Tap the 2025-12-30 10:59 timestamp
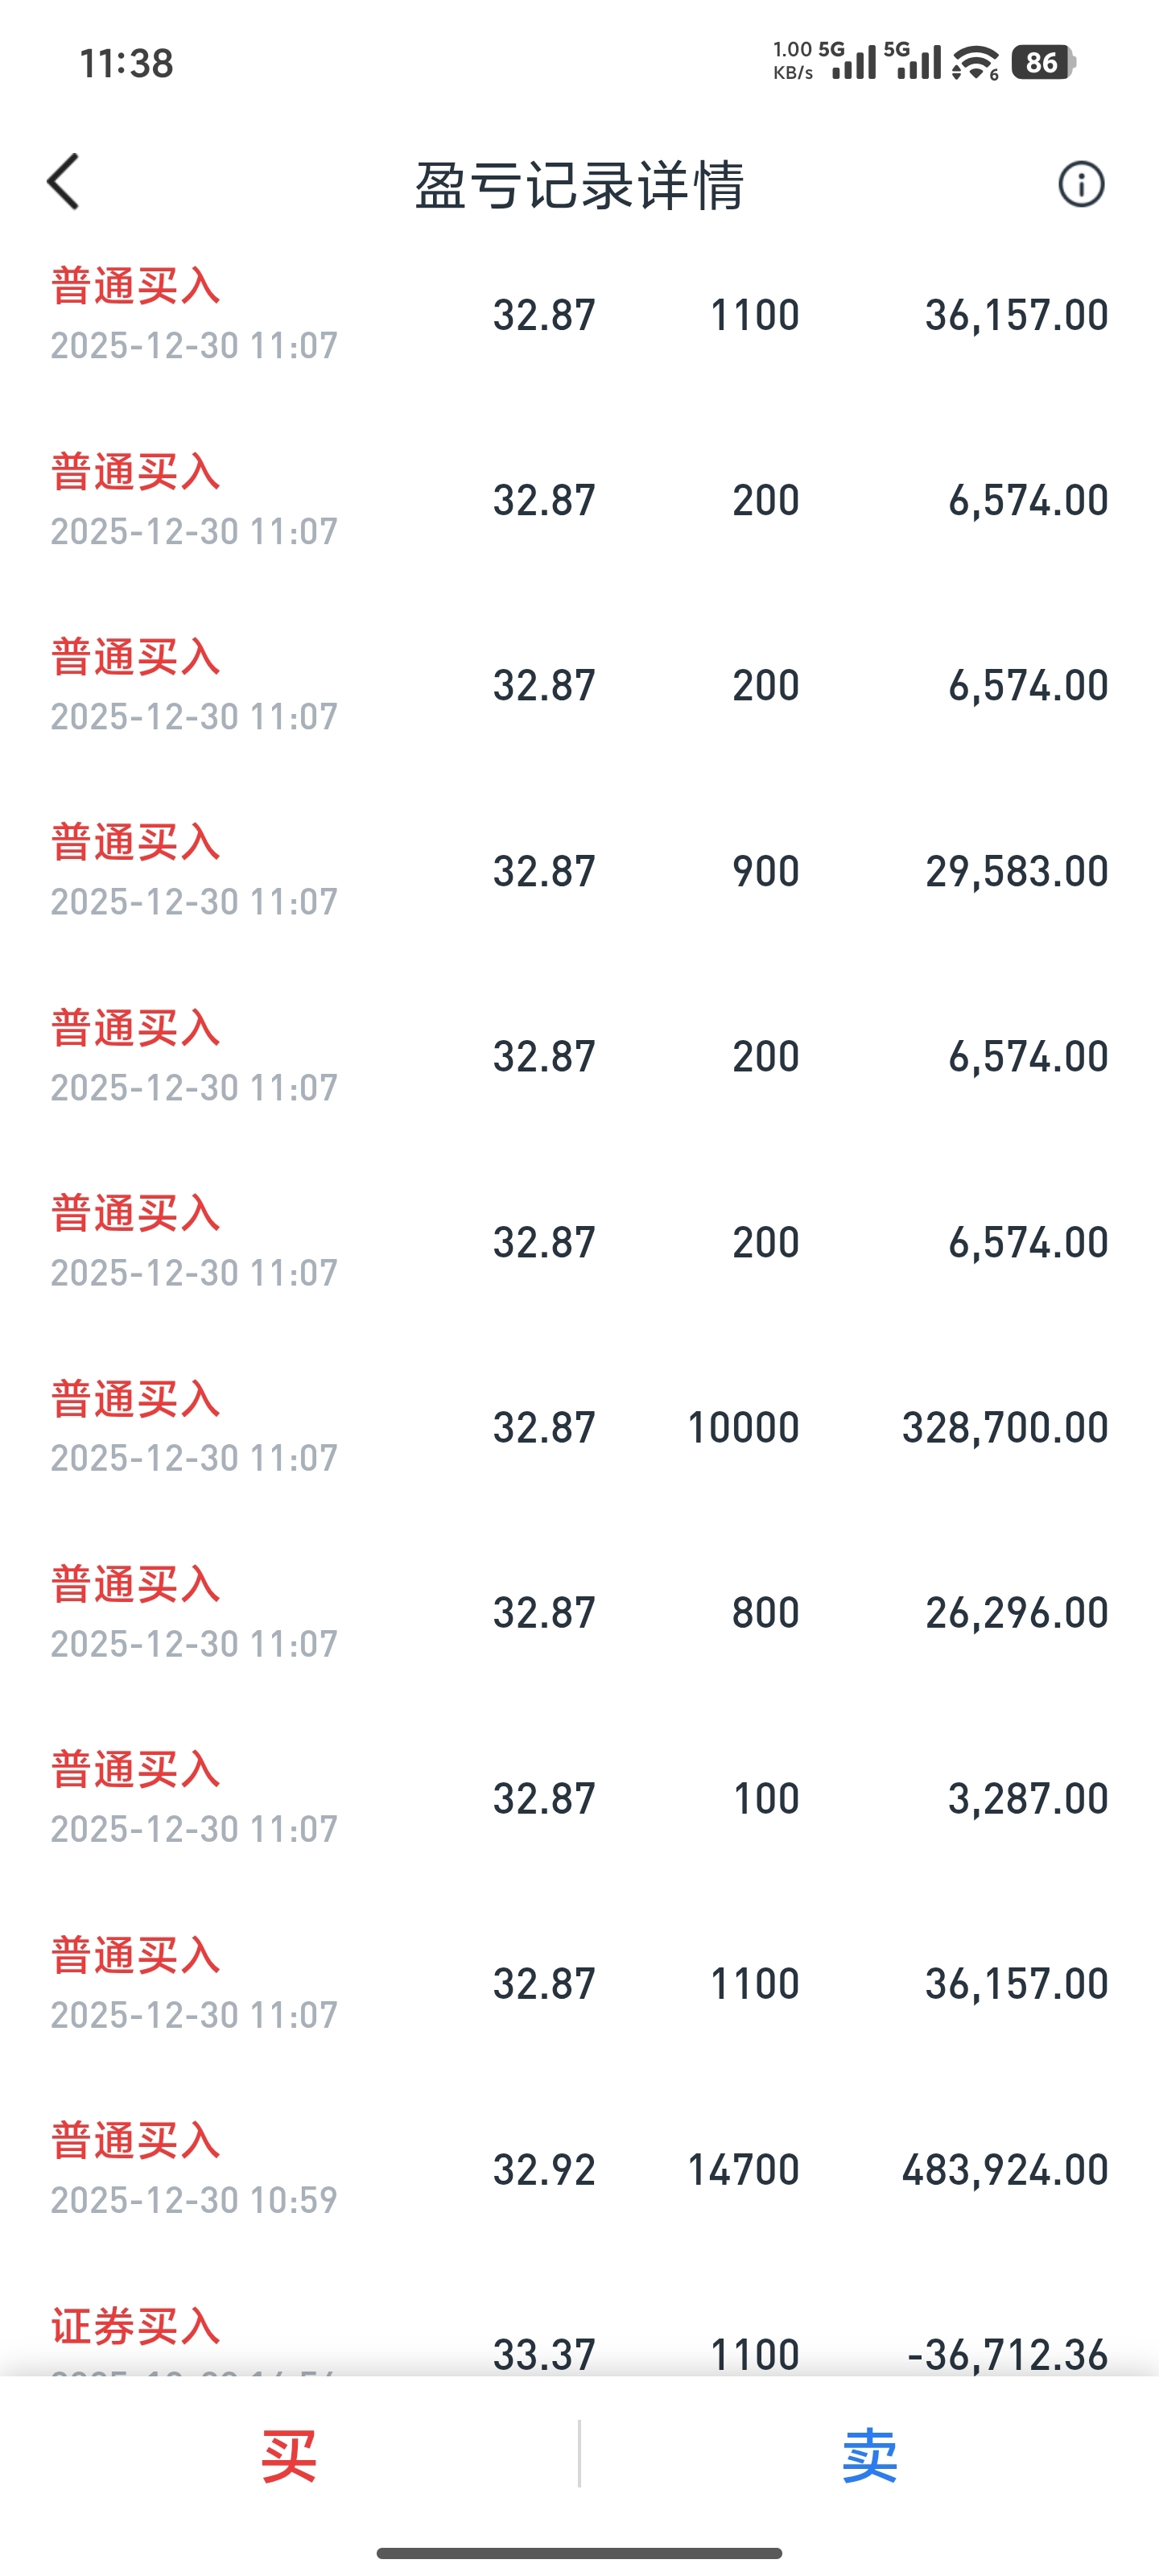Image resolution: width=1159 pixels, height=2576 pixels. pyautogui.click(x=194, y=2200)
